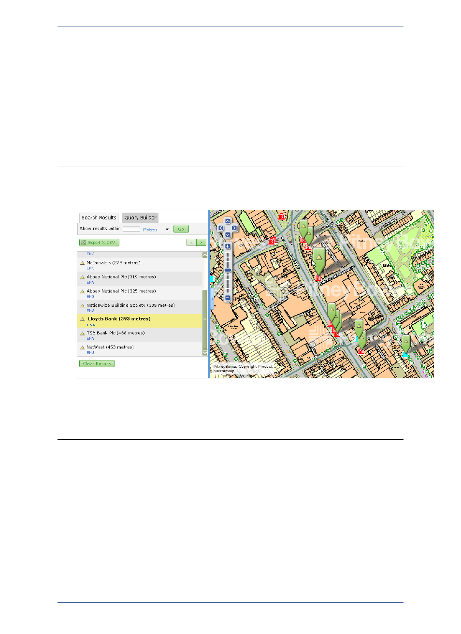Pan the map up with the arrow
Image resolution: width=461 pixels, height=634 pixels.
pyautogui.click(x=228, y=221)
